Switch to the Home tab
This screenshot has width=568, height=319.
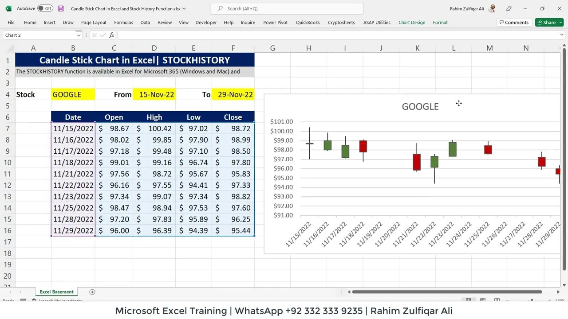30,23
